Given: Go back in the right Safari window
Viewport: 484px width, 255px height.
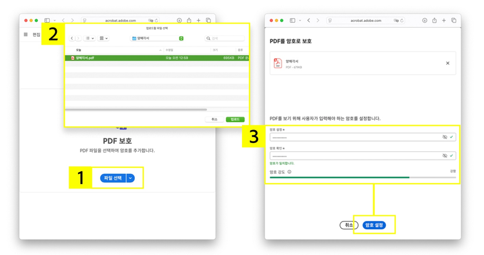Looking at the screenshot, I should click(308, 21).
